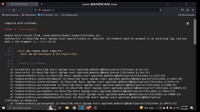The width and height of the screenshot is (200, 112).
Task: Click the h1 rumana akter ruma code line
Action: coord(40,51)
